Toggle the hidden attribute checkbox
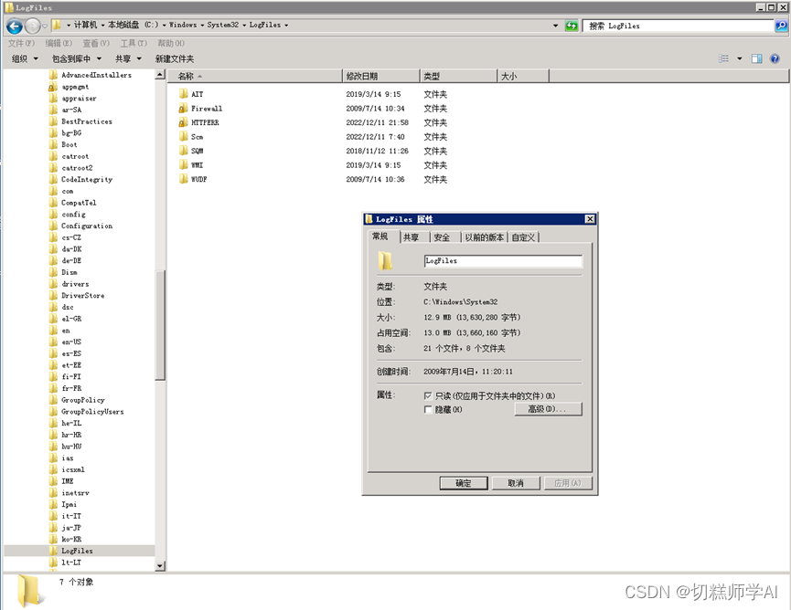 [428, 409]
